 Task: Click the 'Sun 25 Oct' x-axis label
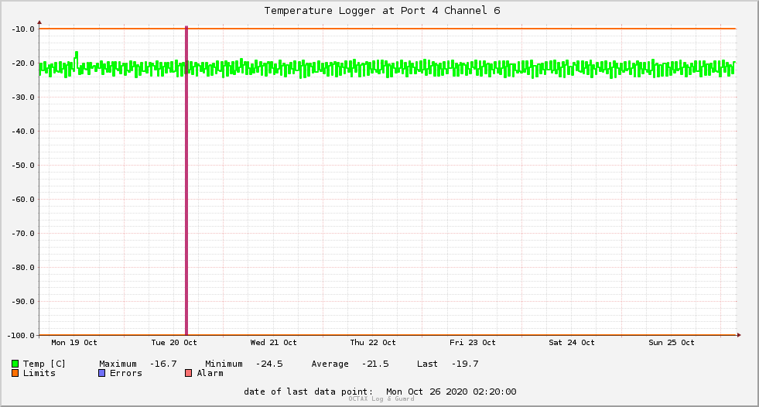672,343
